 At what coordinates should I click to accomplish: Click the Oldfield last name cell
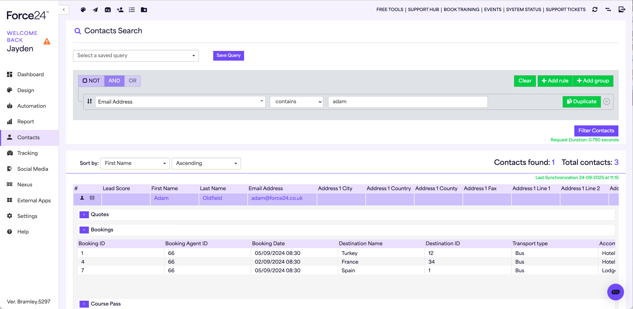coord(223,199)
